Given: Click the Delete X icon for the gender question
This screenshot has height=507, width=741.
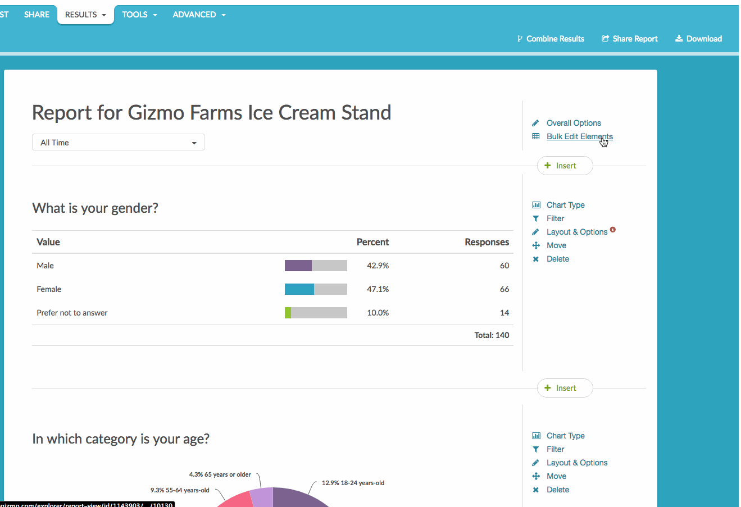Looking at the screenshot, I should [535, 259].
